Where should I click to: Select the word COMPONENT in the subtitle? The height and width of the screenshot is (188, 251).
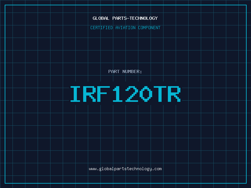click(149, 28)
